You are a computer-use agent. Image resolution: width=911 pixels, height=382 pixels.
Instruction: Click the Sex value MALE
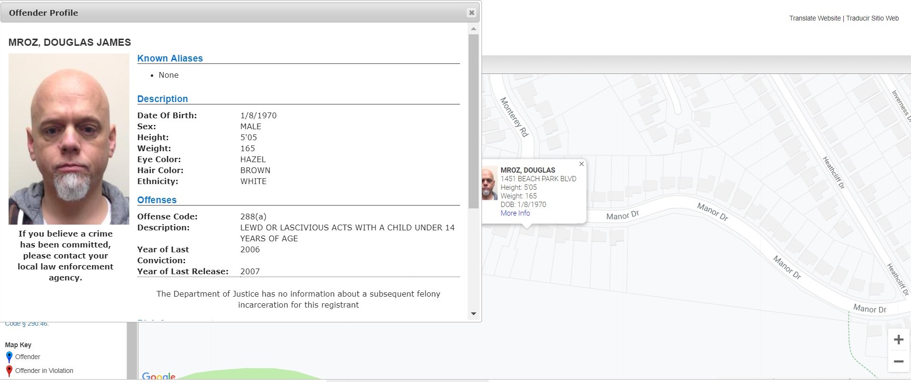click(x=251, y=126)
